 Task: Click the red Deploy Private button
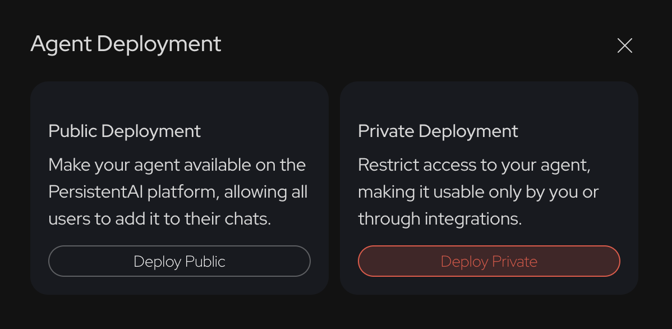489,261
